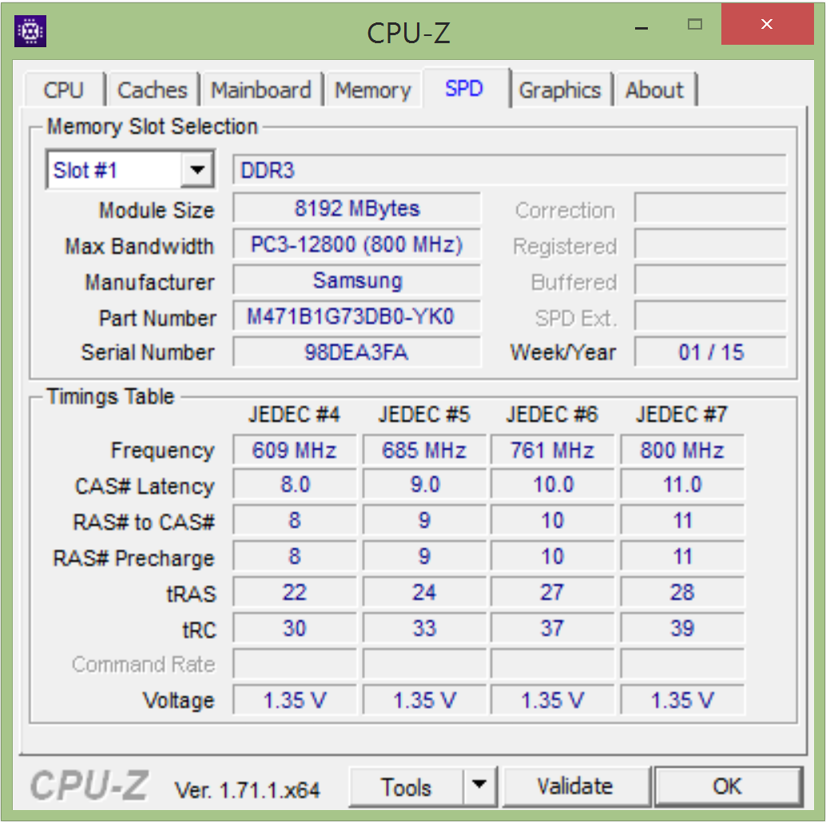Click the Voltage row label

click(179, 700)
